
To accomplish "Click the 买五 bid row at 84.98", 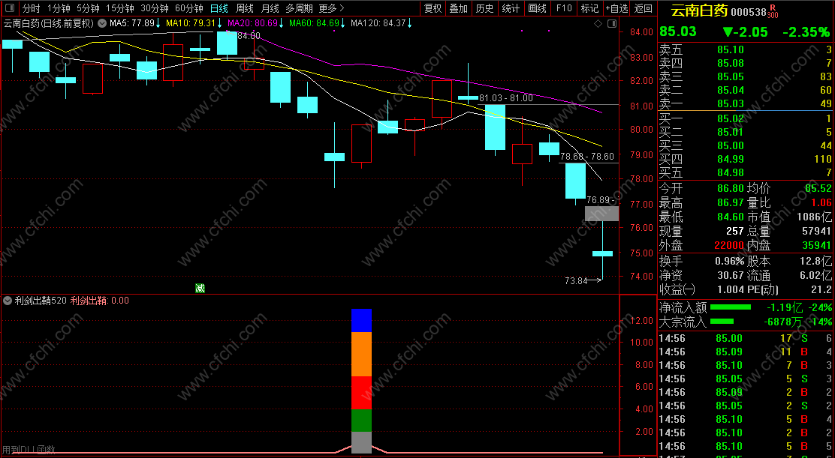I will point(746,172).
